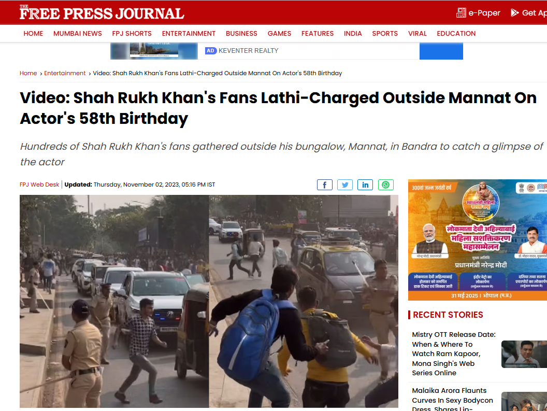Click the Entertainment breadcrumb link
This screenshot has height=411, width=547.
65,73
